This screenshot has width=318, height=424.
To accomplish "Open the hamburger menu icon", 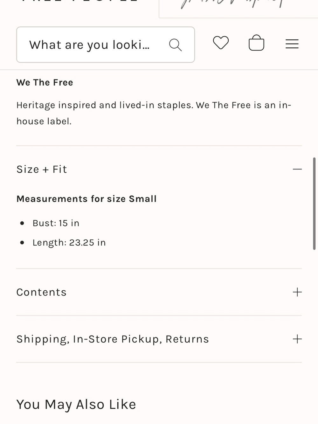I will click(292, 44).
